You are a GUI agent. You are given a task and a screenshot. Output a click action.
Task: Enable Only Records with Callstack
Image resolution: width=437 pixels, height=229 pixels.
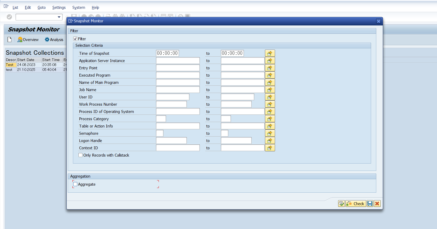point(80,155)
